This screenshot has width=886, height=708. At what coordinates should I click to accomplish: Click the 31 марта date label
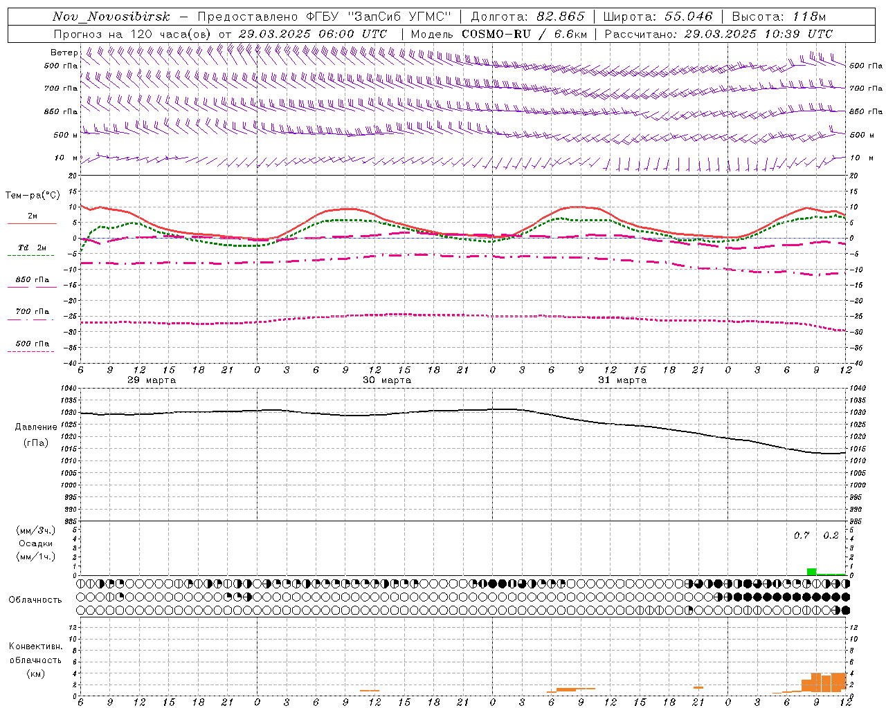coord(622,380)
